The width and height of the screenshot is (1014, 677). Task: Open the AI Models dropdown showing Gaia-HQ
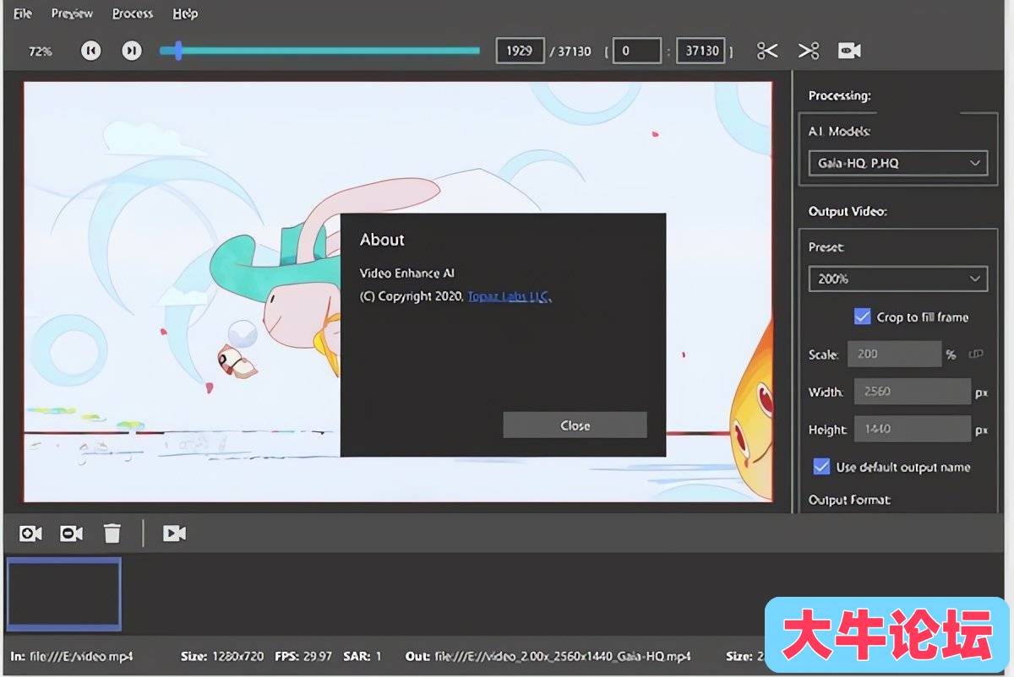[897, 163]
